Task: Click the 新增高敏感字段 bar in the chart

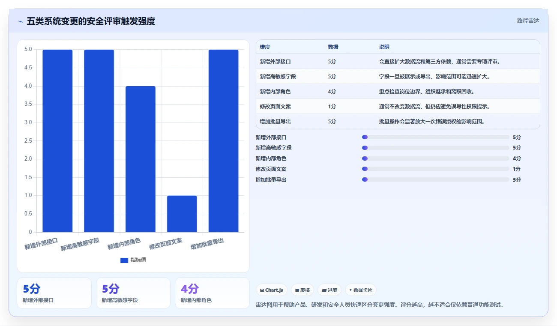Action: (99, 141)
